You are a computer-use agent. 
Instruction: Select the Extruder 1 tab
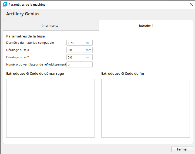[x=146, y=25]
